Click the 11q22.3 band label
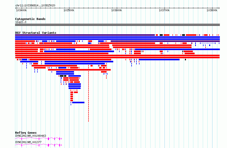This screenshot has width=227, height=148. (21, 22)
